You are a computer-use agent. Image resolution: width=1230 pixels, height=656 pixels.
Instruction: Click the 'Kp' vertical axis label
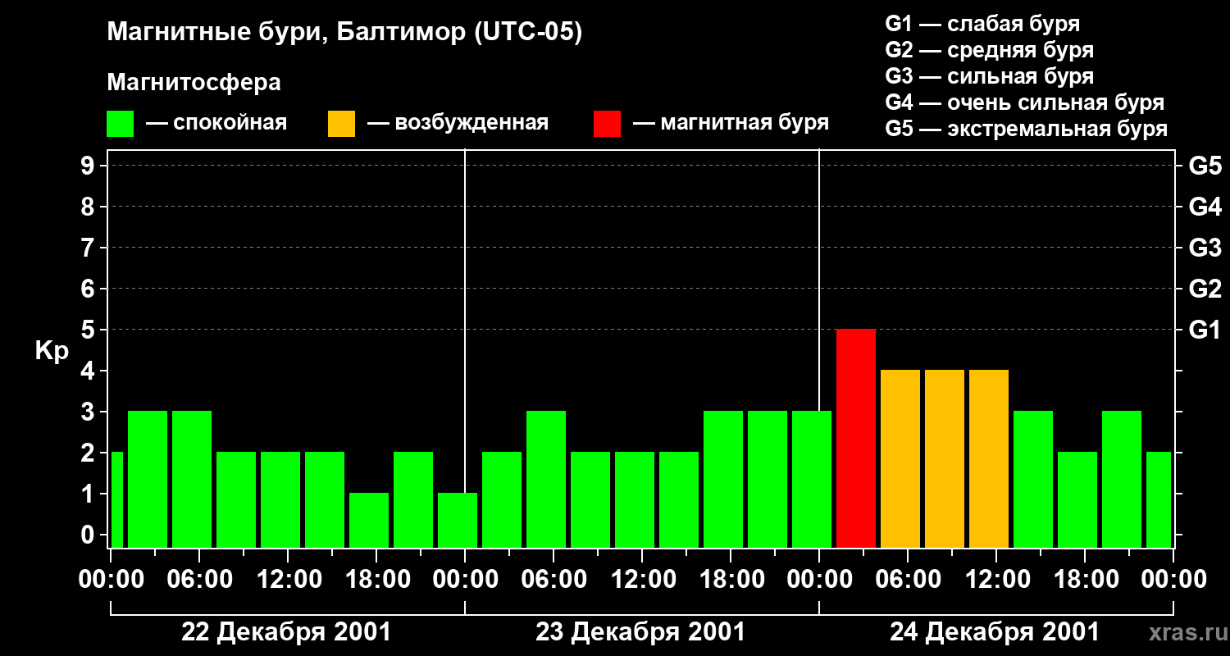52,351
